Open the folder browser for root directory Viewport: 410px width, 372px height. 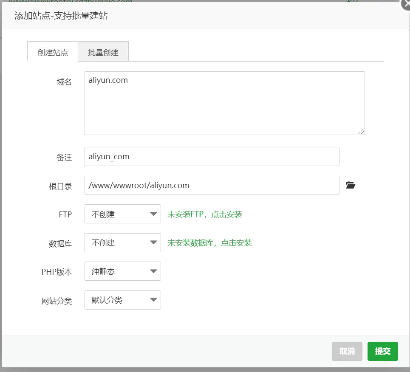pos(350,185)
